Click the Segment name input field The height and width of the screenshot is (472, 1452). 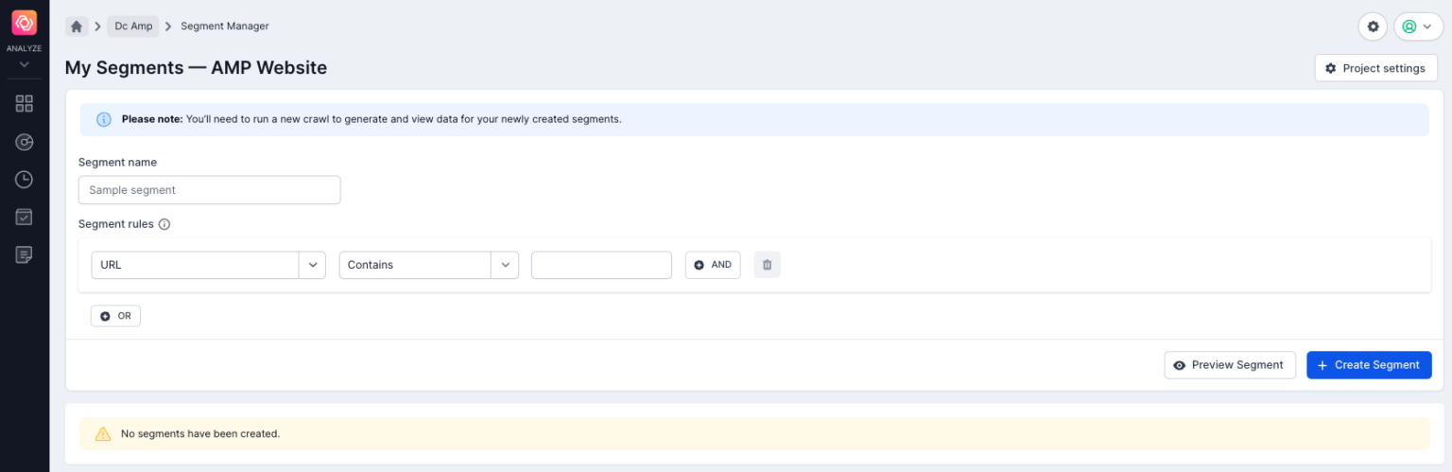coord(209,190)
